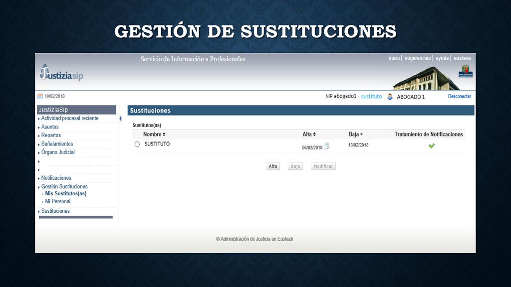Click the 19/02/2018 date text

pos(54,96)
